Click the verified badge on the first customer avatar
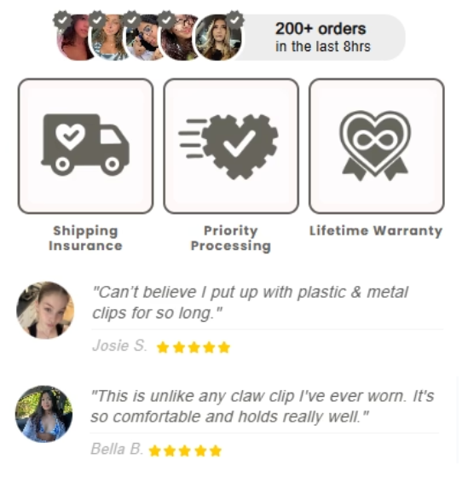Viewport: 468px width, 483px height. (x=62, y=20)
